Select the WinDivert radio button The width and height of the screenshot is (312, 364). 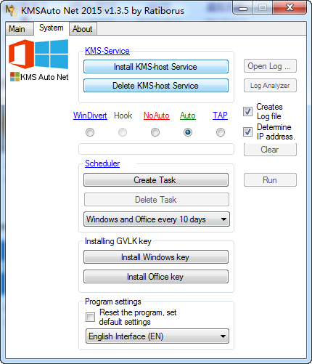[x=90, y=132]
